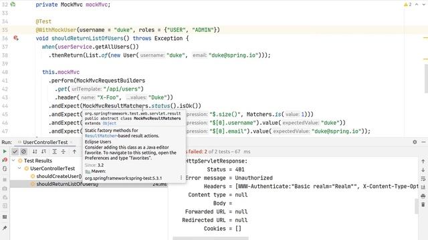
Task: Open the Object link in documentation popup
Action: pos(109,123)
